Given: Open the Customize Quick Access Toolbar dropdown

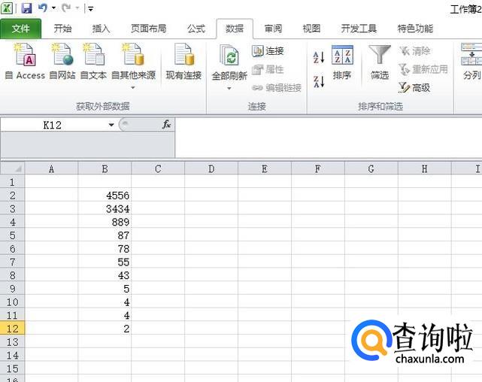Looking at the screenshot, I should [91, 9].
